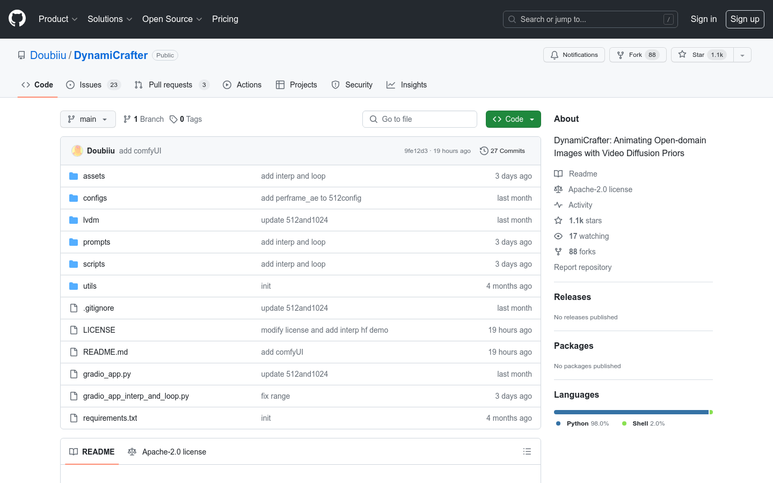Click the assets folder icon
The width and height of the screenshot is (773, 483).
(x=74, y=176)
